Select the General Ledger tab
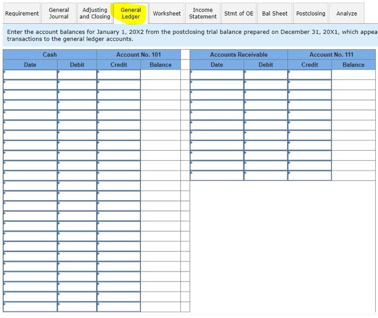The height and width of the screenshot is (318, 378). (x=131, y=13)
